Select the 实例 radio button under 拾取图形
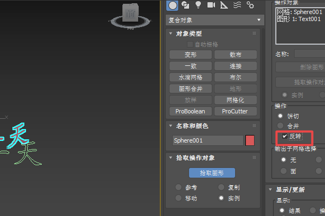Viewport: 325px width, 216px height. click(221, 198)
